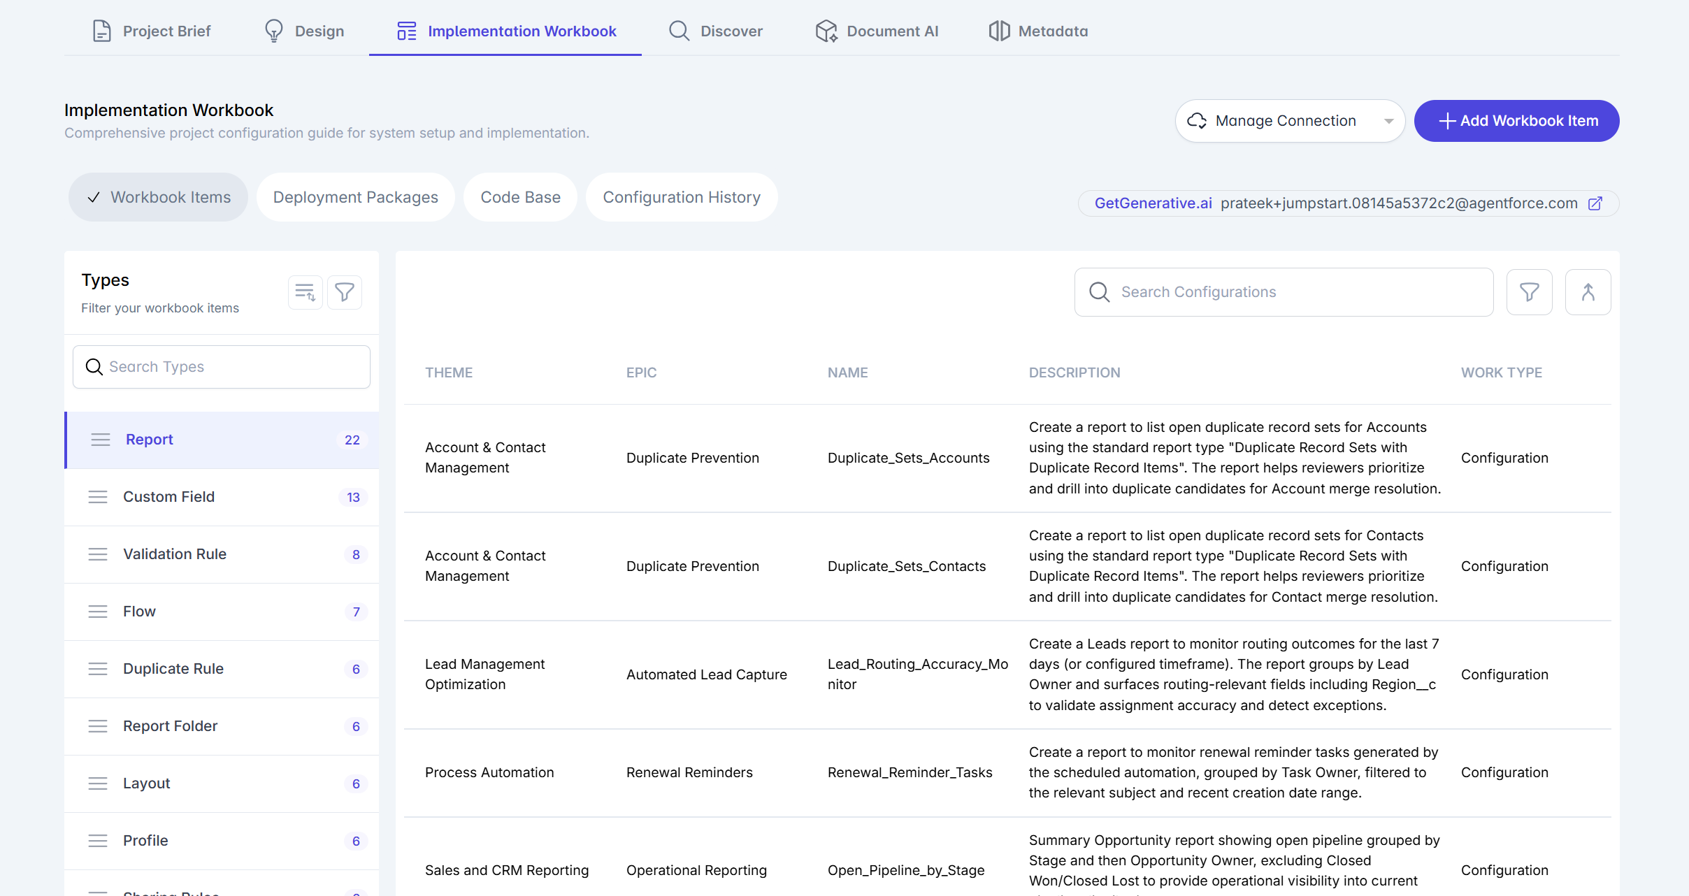
Task: Click the THEME column header
Action: tap(449, 373)
